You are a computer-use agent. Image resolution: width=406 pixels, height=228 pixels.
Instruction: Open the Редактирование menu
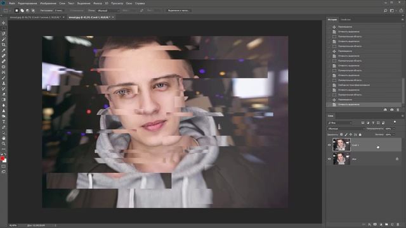pos(27,3)
